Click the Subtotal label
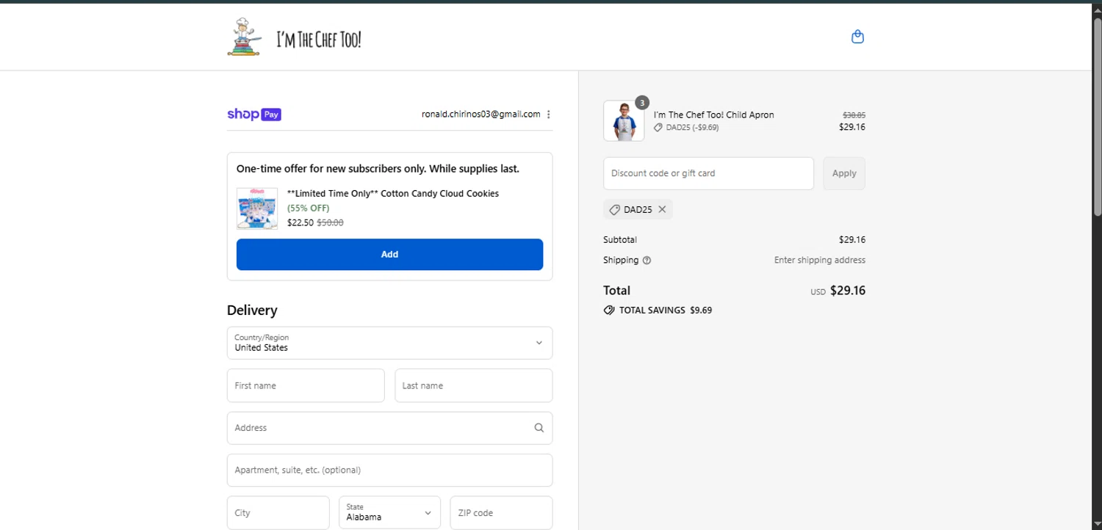1102x530 pixels. pos(620,239)
